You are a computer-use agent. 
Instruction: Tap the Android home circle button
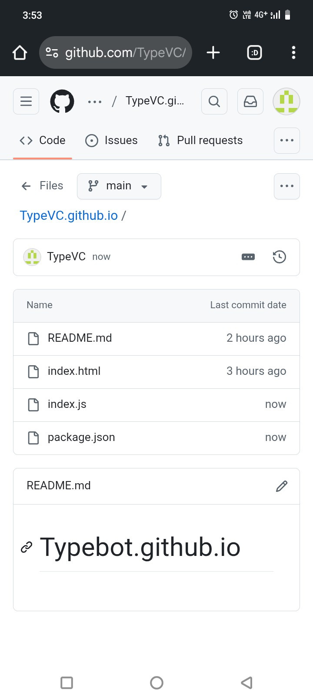(156, 683)
